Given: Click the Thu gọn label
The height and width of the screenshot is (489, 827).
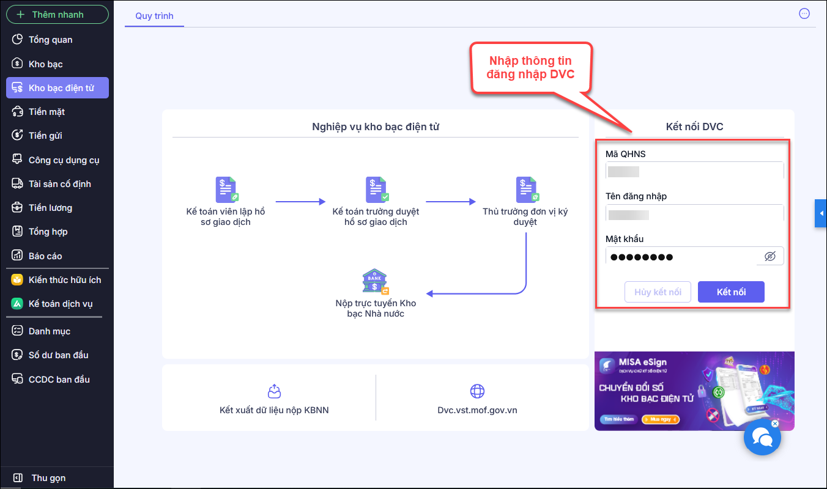Looking at the screenshot, I should click(x=49, y=478).
